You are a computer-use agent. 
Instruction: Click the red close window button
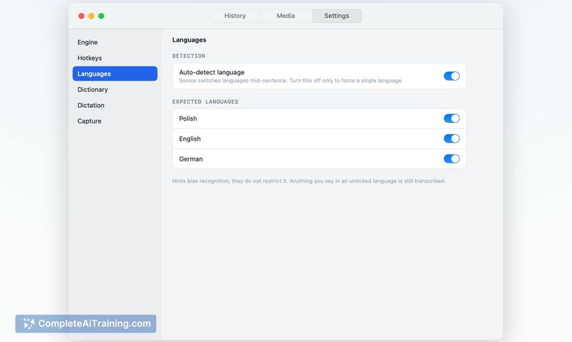[x=82, y=16]
